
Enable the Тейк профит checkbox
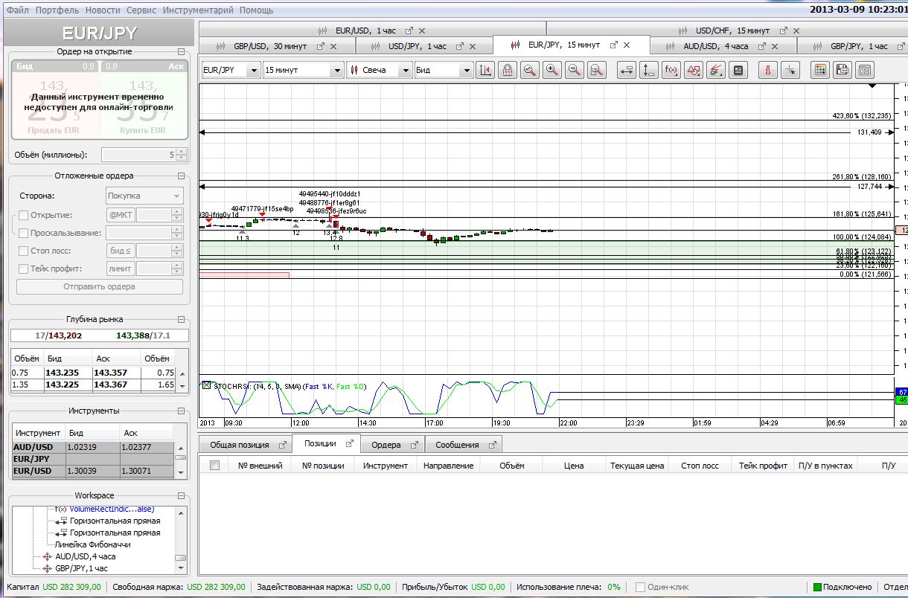24,269
